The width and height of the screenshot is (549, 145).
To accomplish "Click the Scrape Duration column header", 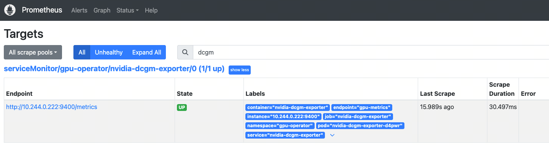I will 502,89.
